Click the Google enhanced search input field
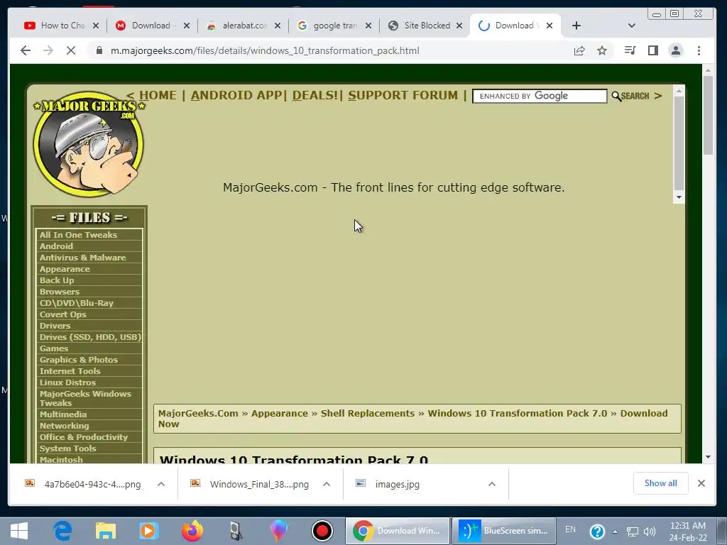Viewport: 727px width, 545px height. (x=540, y=96)
